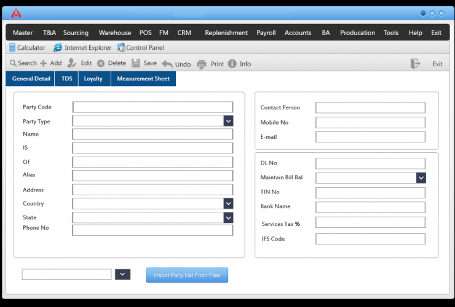Focus the Party Code input field
Viewport: 455px width, 307px height.
click(152, 107)
